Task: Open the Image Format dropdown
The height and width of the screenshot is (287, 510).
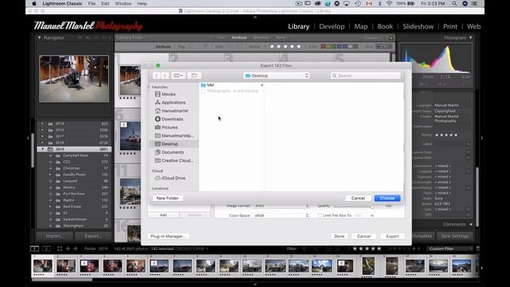Action: (281, 206)
